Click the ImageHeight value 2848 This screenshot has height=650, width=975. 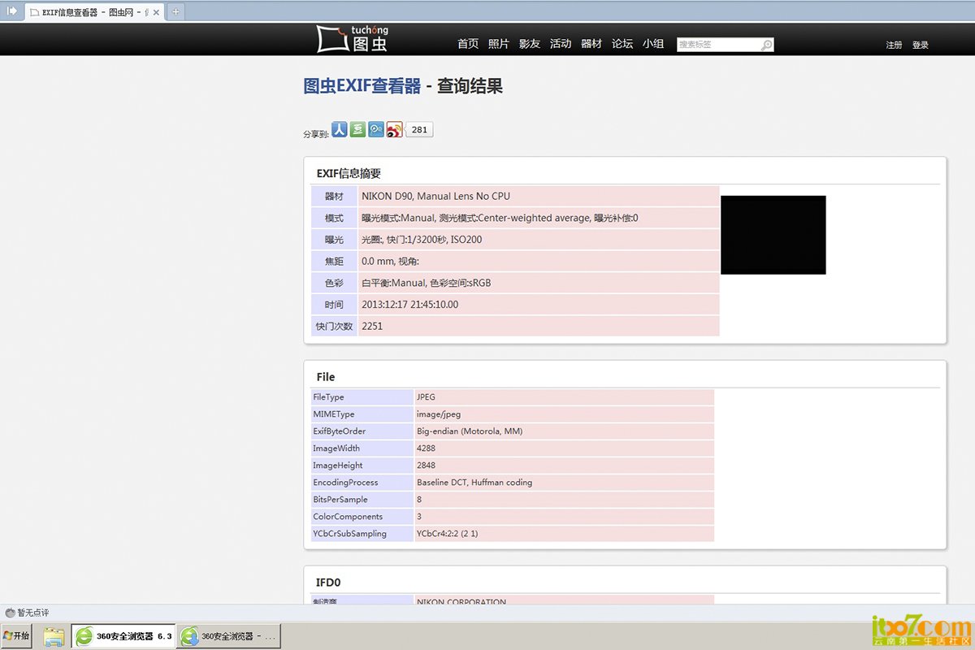[x=426, y=466]
